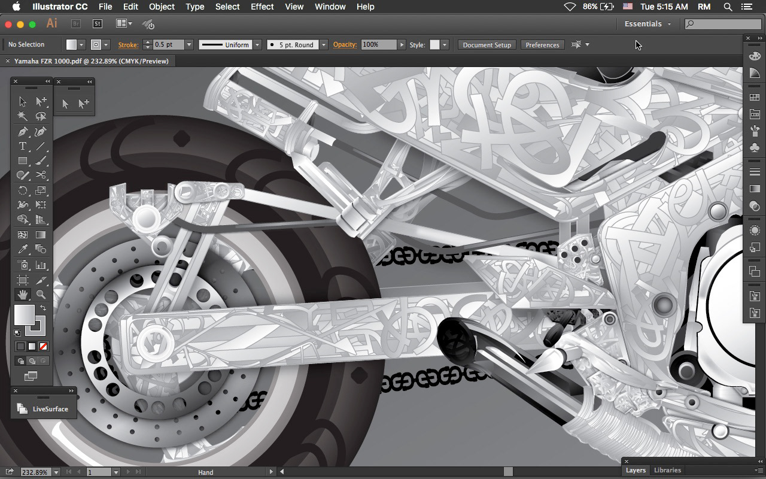Swap fill and stroke colors arrow

(x=42, y=308)
